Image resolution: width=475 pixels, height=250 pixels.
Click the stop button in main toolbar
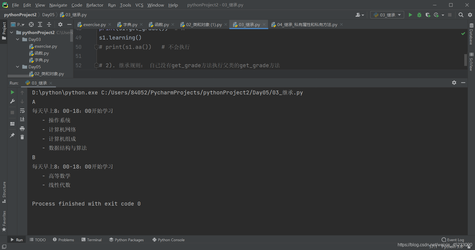[450, 15]
